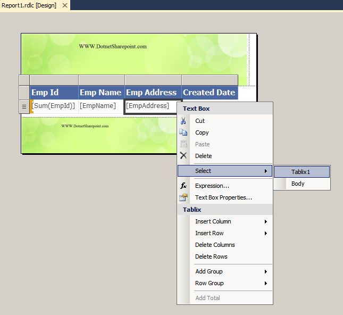Select Tablix1 in the submenu
This screenshot has width=343, height=315.
[302, 172]
